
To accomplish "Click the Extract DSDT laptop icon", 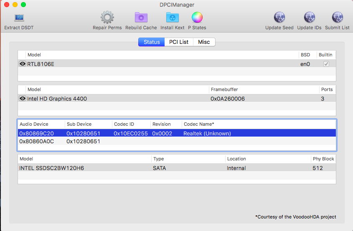I will (19, 18).
